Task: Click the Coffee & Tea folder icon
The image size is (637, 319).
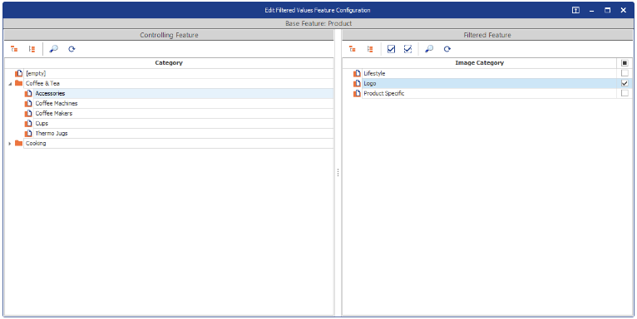Action: [x=18, y=83]
